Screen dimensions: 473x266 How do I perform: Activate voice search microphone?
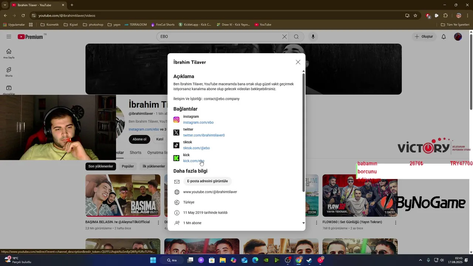(313, 37)
